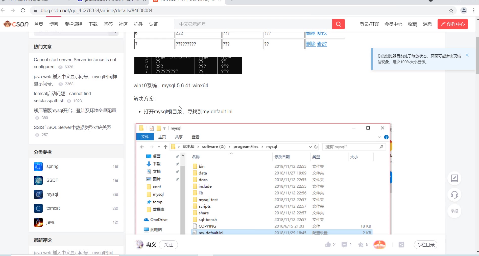Click the sidebar blog search magnifier icon

tap(114, 32)
